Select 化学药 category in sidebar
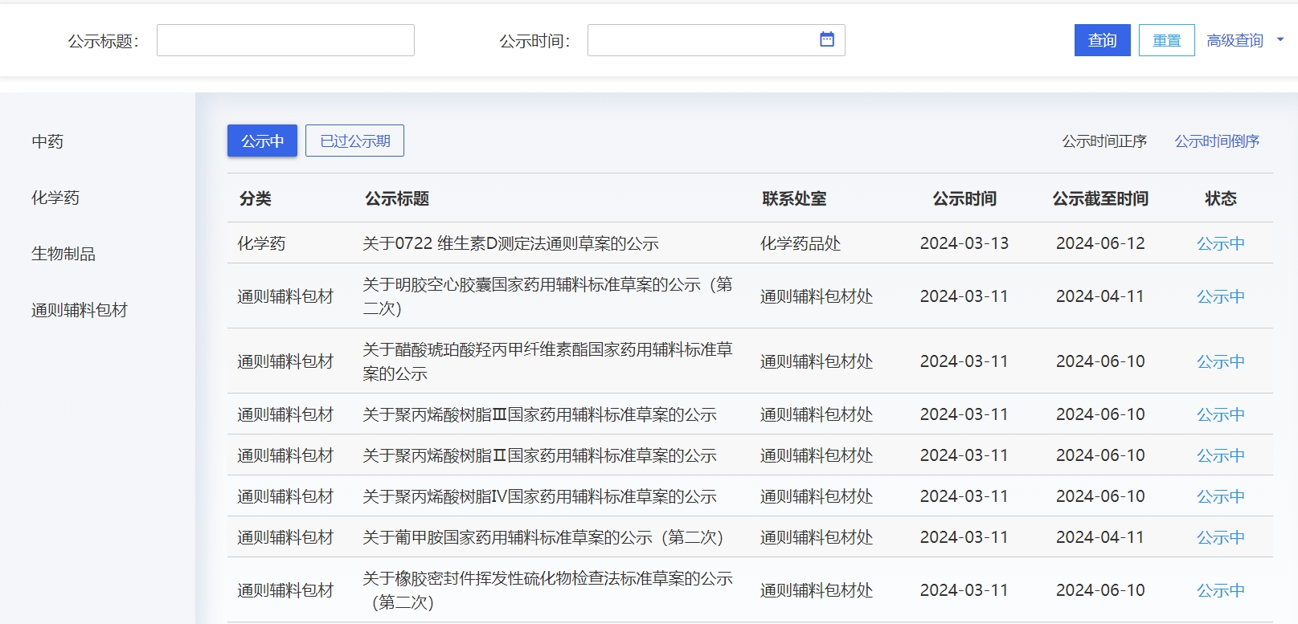The width and height of the screenshot is (1298, 624). (55, 198)
